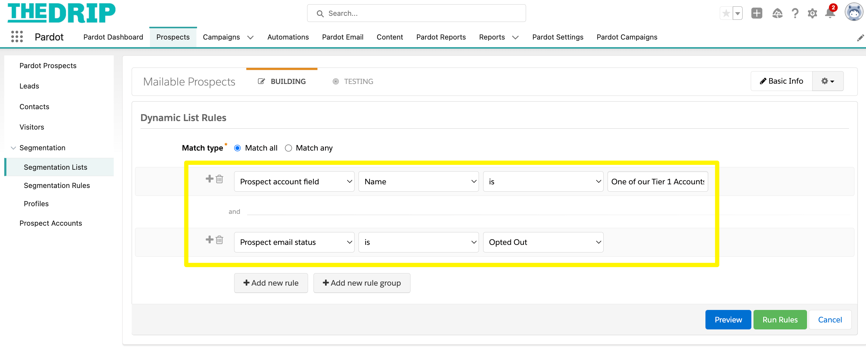Open the operator dropdown in the Name rule

(x=543, y=182)
